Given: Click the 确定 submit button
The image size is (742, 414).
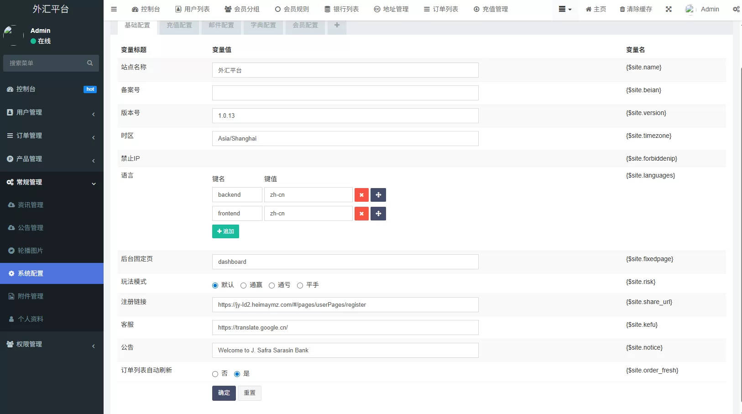Looking at the screenshot, I should 224,393.
